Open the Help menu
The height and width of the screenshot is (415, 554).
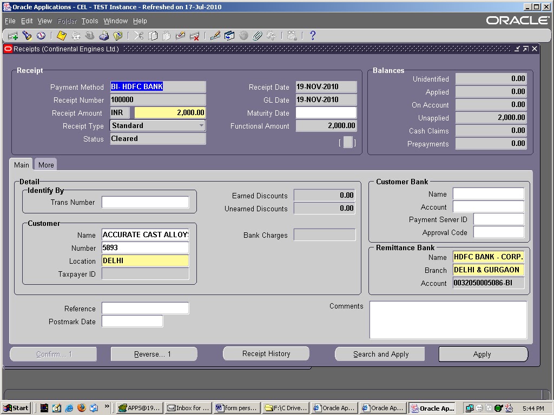(x=140, y=21)
